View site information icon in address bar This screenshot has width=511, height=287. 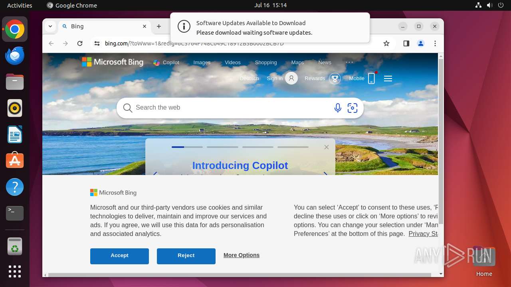[97, 43]
